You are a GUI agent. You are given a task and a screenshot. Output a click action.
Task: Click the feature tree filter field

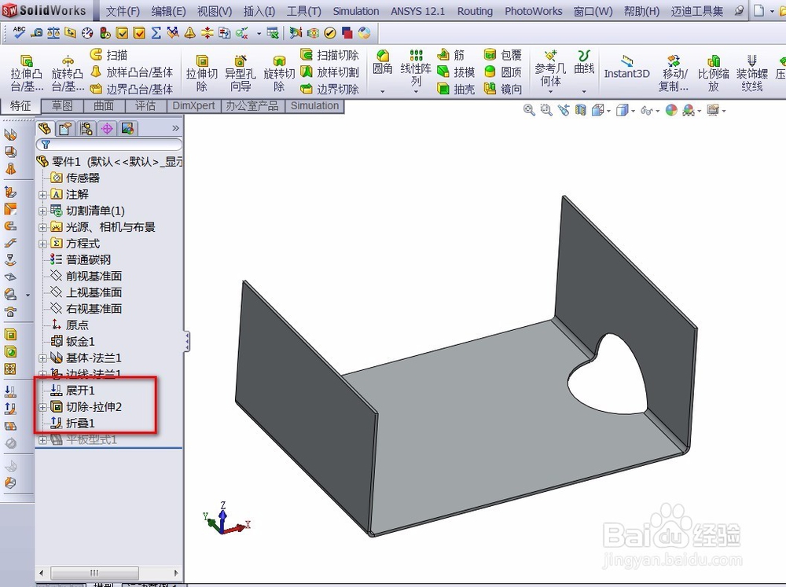(x=108, y=145)
